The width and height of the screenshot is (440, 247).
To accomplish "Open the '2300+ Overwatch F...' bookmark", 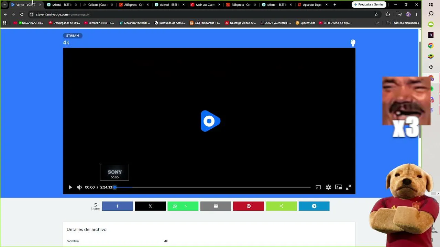I will pos(276,23).
